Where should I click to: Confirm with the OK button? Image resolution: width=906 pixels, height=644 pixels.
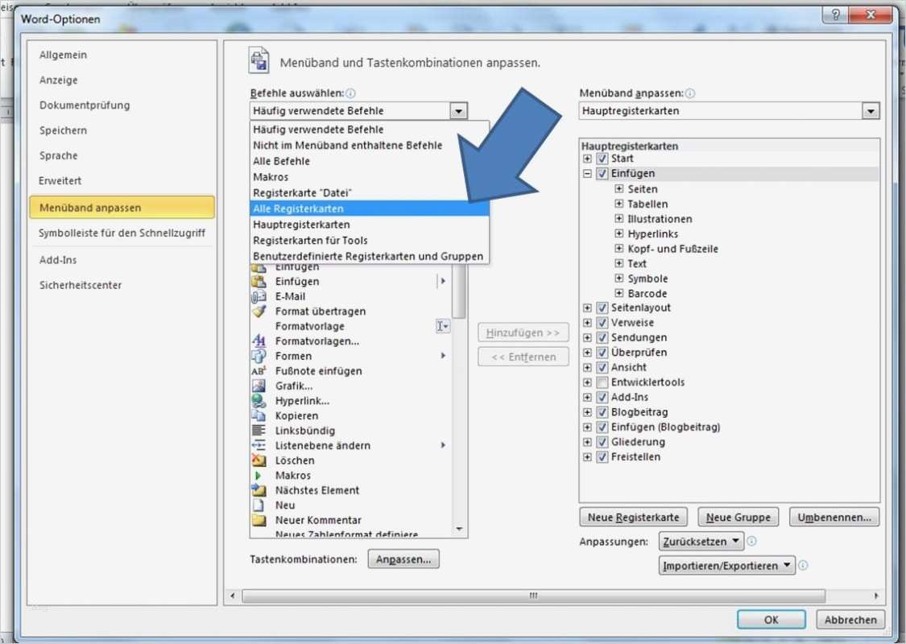pyautogui.click(x=771, y=619)
